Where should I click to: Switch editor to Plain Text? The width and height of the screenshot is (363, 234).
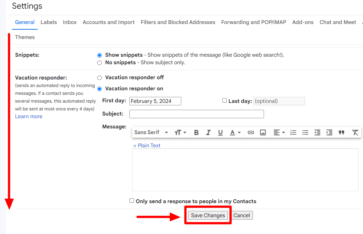[x=147, y=145]
